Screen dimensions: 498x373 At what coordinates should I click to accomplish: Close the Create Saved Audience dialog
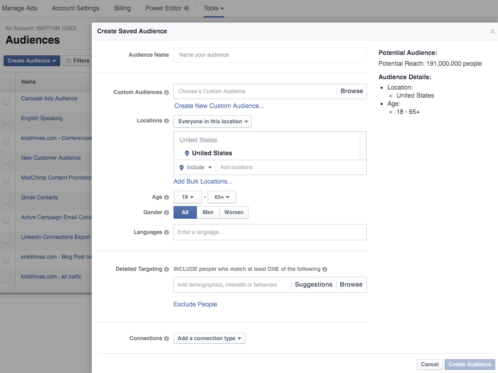coord(492,31)
